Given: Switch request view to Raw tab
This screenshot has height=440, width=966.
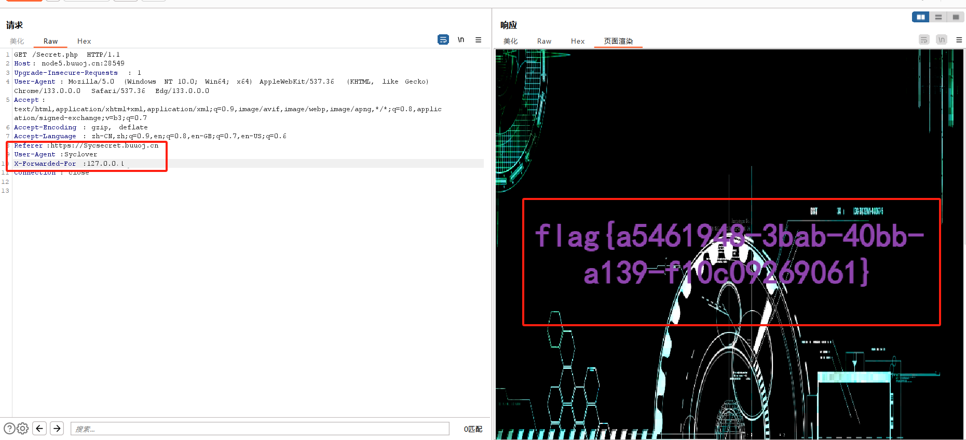Looking at the screenshot, I should 50,41.
